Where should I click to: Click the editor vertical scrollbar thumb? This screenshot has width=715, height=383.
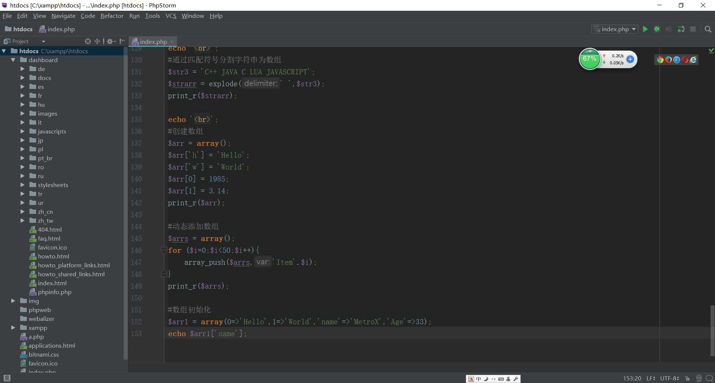pos(712,330)
